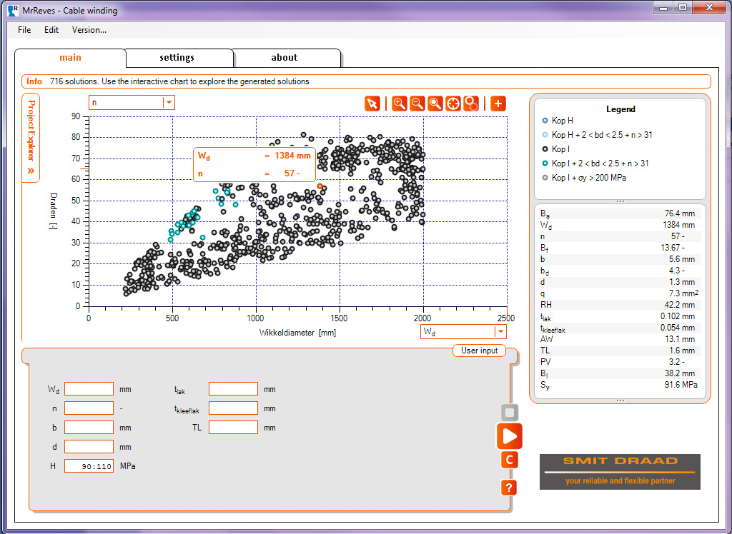The height and width of the screenshot is (534, 732).
Task: Open the Y-axis variable dropdown showing n
Action: pos(132,102)
